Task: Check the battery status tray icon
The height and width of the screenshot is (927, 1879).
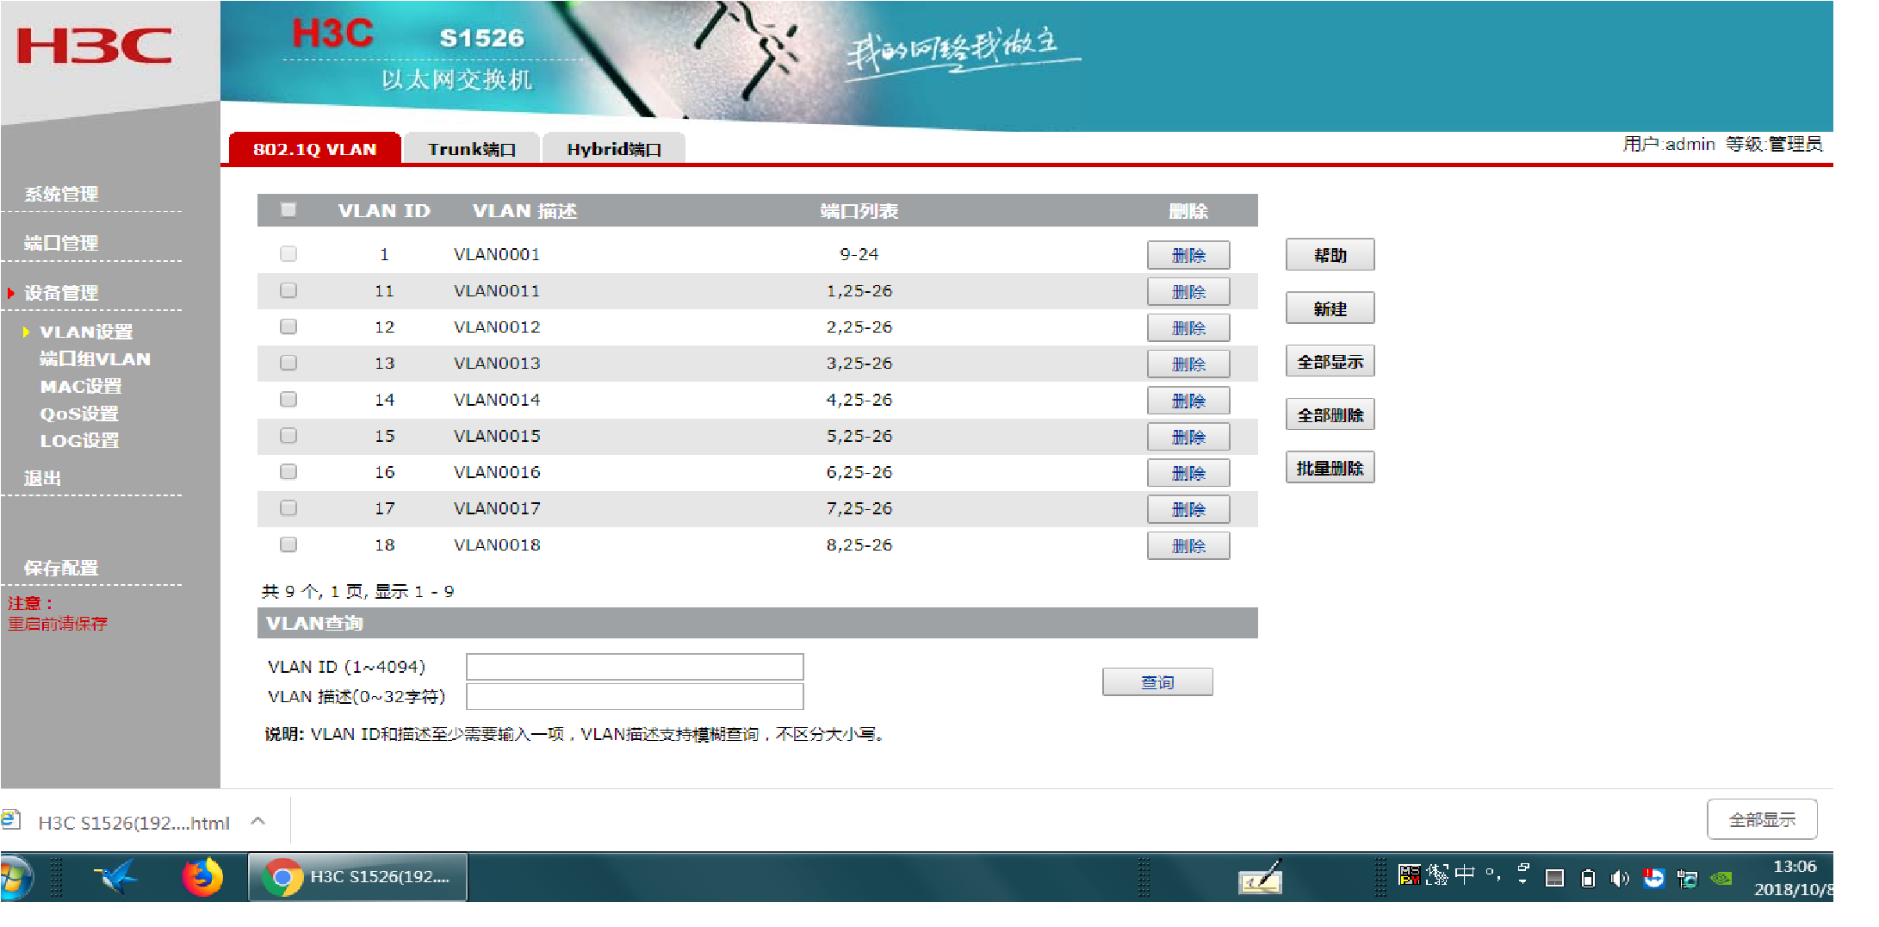Action: [x=1588, y=878]
